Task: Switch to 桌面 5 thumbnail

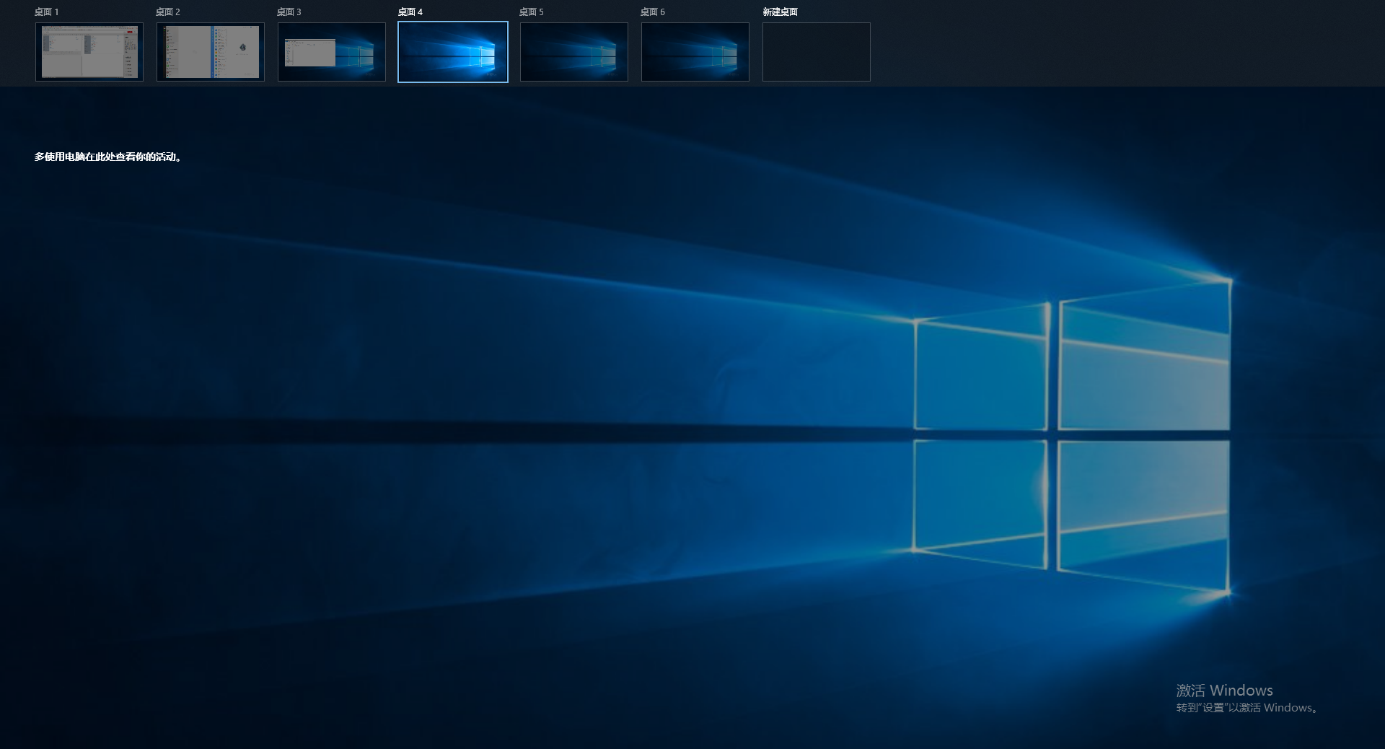Action: (x=574, y=52)
